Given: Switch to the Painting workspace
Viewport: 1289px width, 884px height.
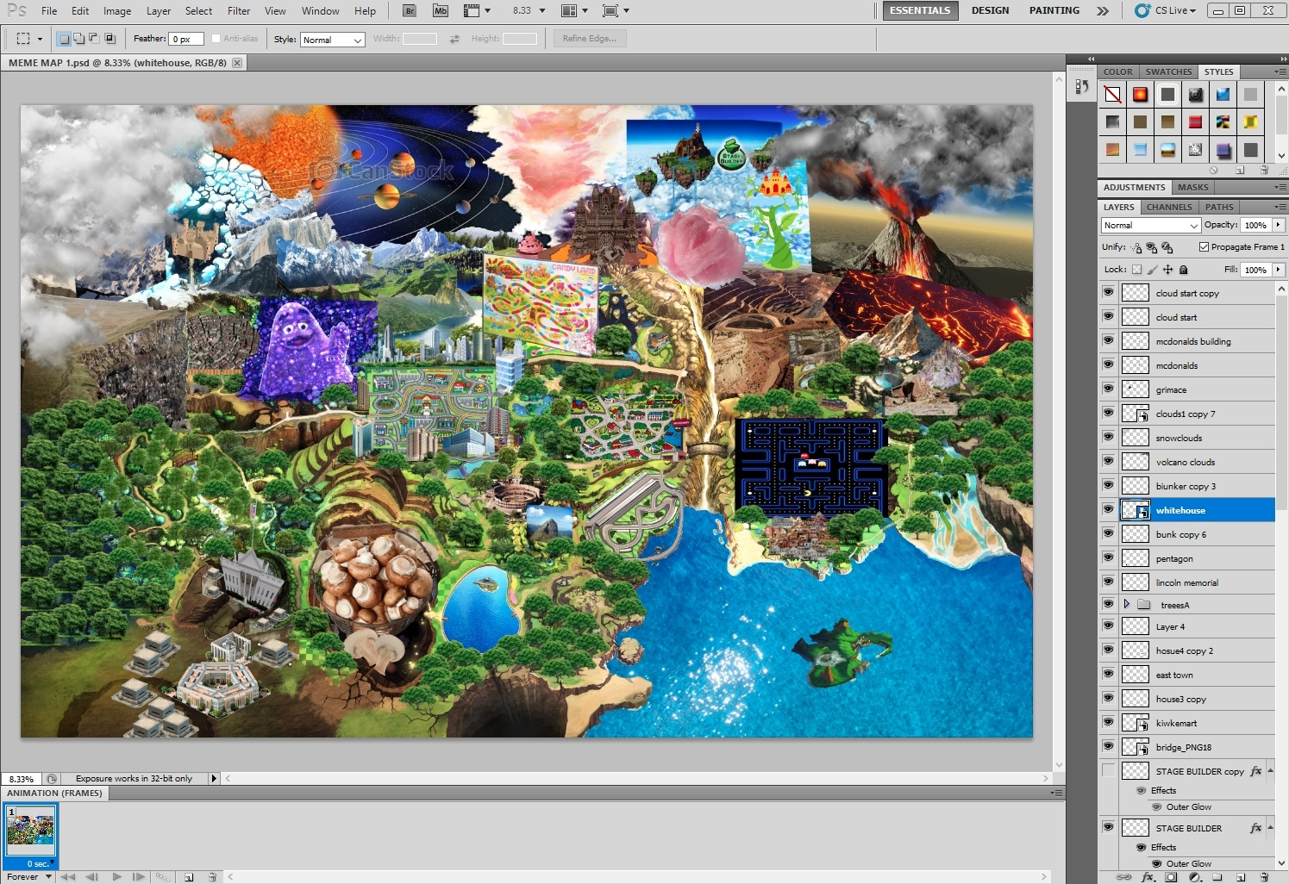Looking at the screenshot, I should click(1054, 11).
